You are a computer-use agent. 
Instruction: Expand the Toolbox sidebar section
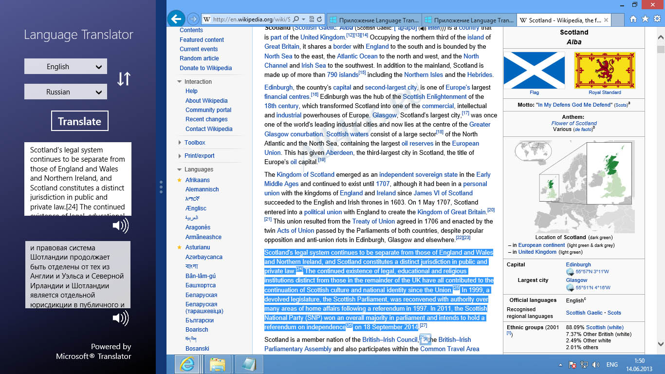pos(180,143)
